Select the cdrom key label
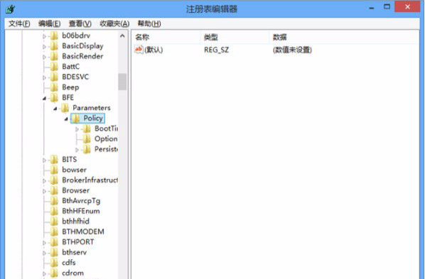The width and height of the screenshot is (425, 279). click(x=72, y=273)
